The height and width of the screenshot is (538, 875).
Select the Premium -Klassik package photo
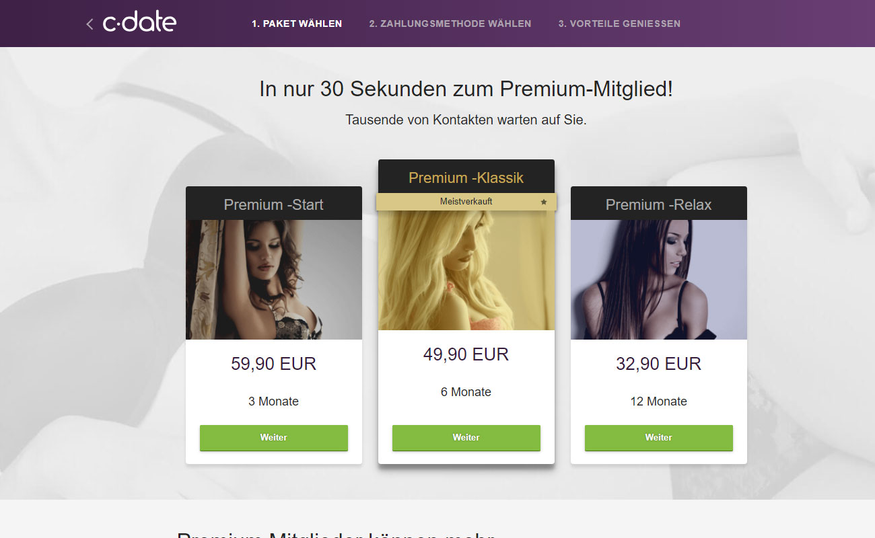pyautogui.click(x=466, y=270)
